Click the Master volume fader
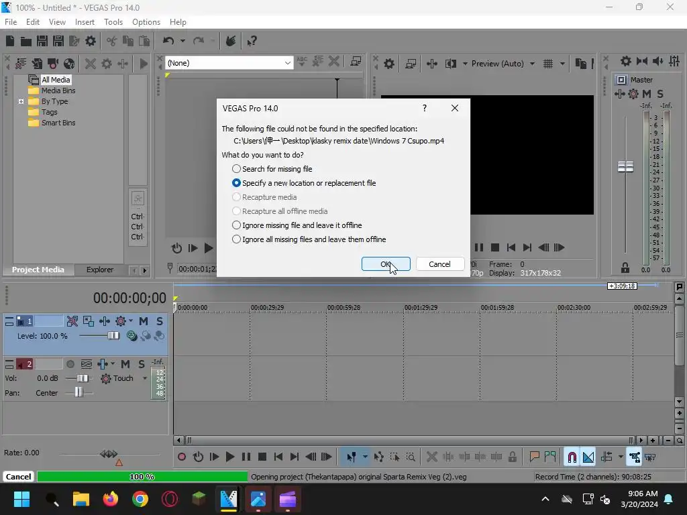Screen dimensions: 687x515 tap(625, 167)
